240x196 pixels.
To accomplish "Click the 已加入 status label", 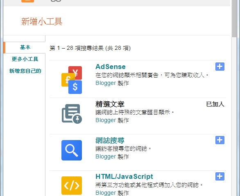I will (x=215, y=104).
